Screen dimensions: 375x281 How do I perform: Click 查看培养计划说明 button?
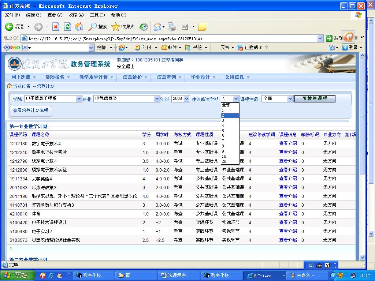pos(30,110)
